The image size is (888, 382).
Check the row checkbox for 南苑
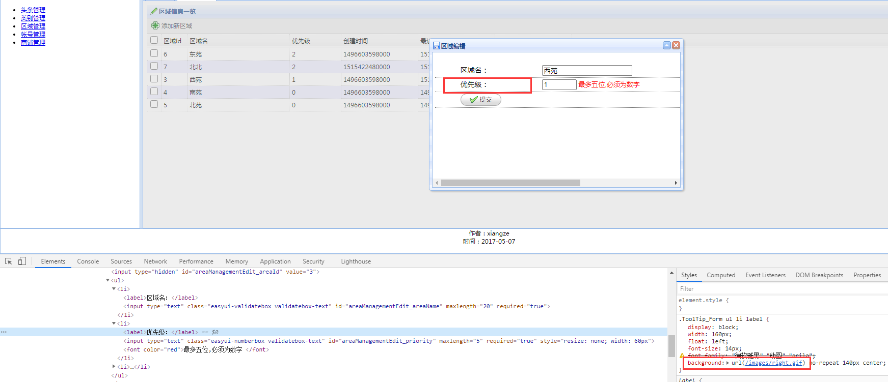point(154,91)
